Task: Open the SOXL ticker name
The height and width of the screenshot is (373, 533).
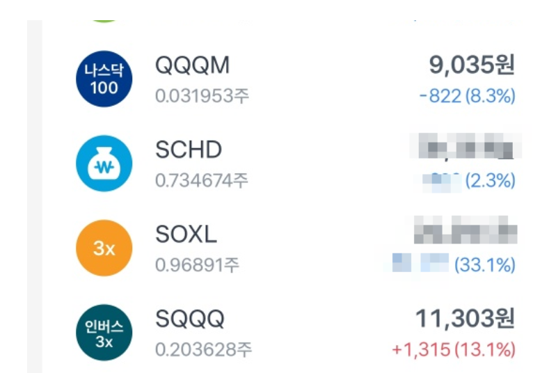Action: coord(186,235)
